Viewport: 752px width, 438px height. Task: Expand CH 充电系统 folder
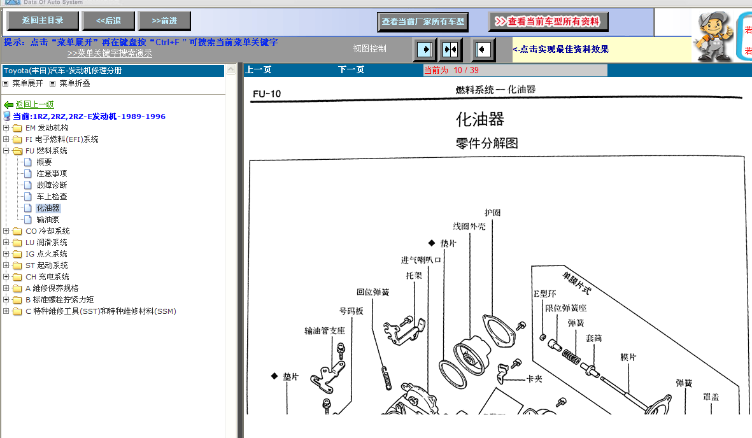(6, 277)
